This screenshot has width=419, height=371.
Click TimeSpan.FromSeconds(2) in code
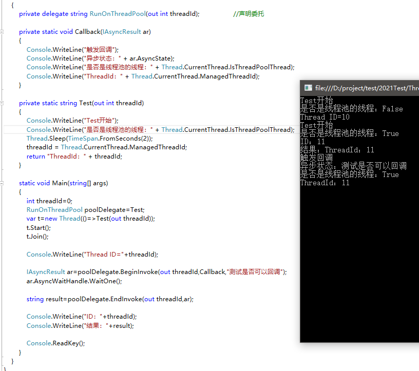(109, 139)
